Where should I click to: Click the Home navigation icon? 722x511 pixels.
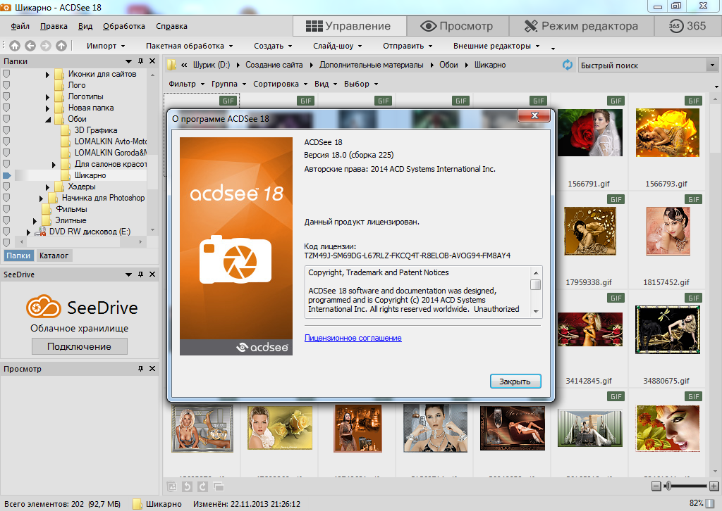pyautogui.click(x=15, y=46)
